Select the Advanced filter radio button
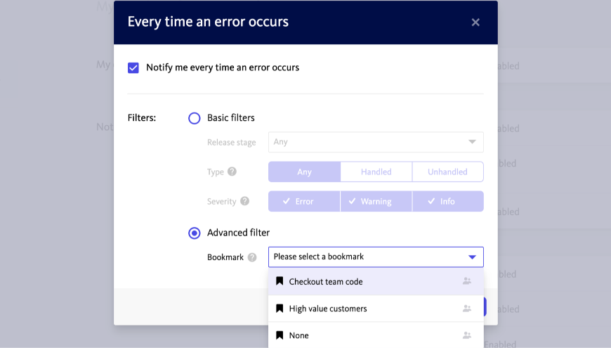This screenshot has height=348, width=611. pyautogui.click(x=195, y=233)
